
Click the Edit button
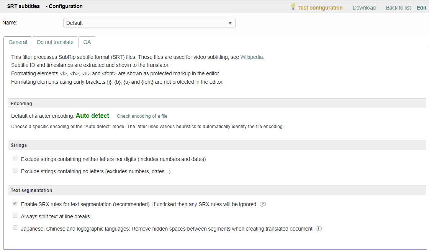pyautogui.click(x=421, y=8)
